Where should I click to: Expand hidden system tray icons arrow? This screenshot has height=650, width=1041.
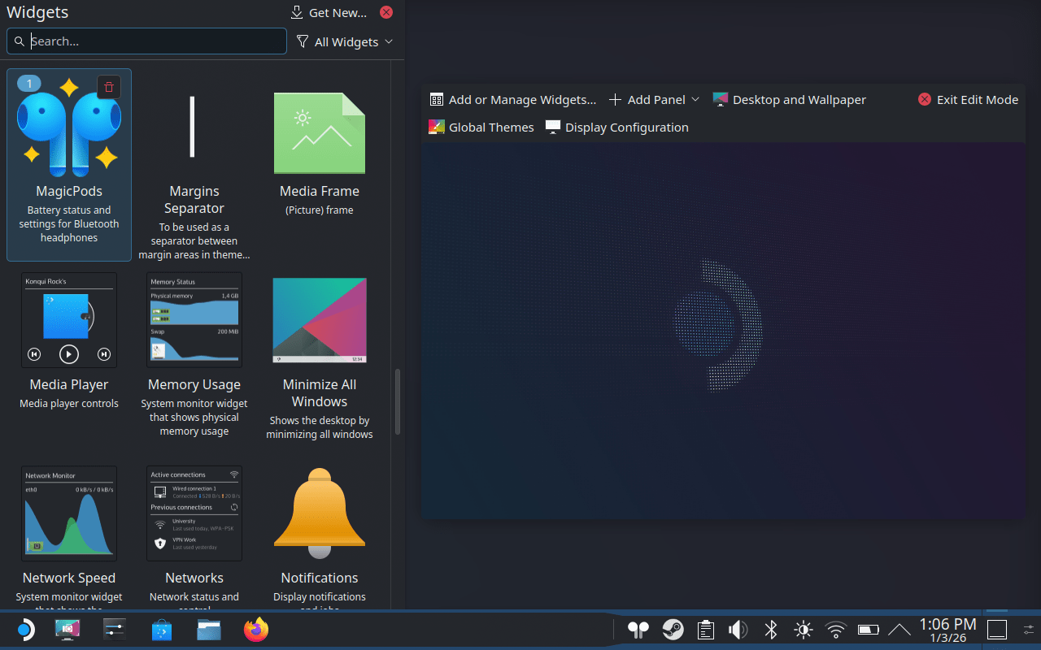click(x=899, y=630)
